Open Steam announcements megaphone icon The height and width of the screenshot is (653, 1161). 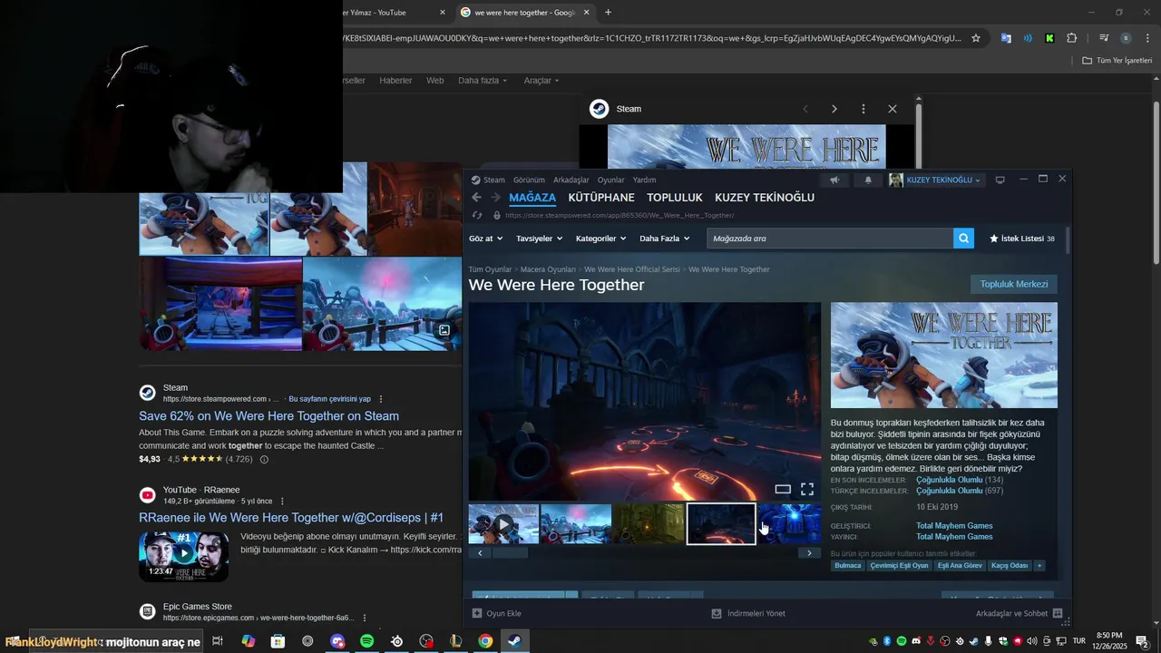coord(834,180)
